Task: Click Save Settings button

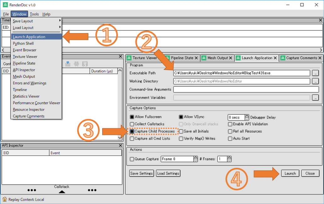Action: pyautogui.click(x=142, y=173)
